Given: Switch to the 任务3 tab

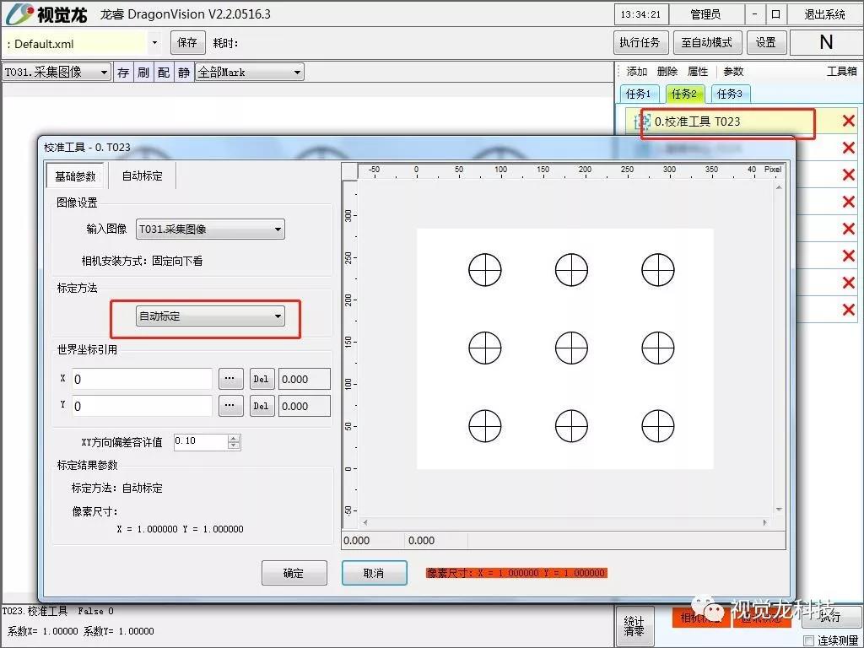Looking at the screenshot, I should pos(729,94).
